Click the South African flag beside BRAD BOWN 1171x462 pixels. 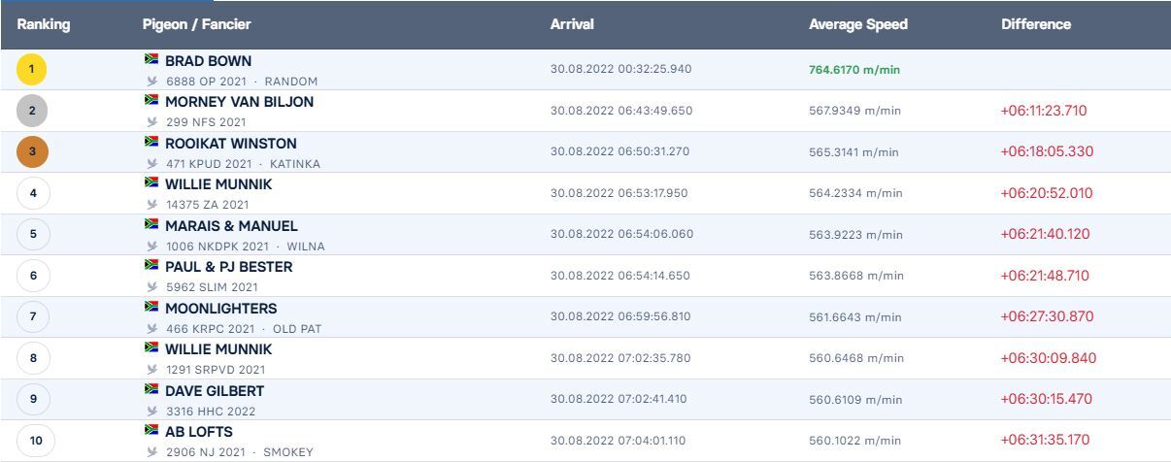[x=151, y=59]
